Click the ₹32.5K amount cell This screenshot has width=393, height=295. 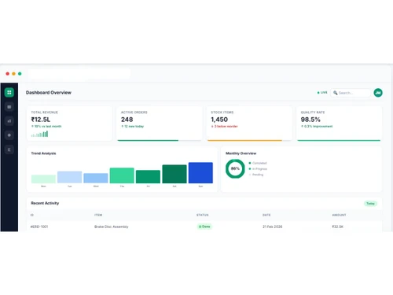coord(338,227)
